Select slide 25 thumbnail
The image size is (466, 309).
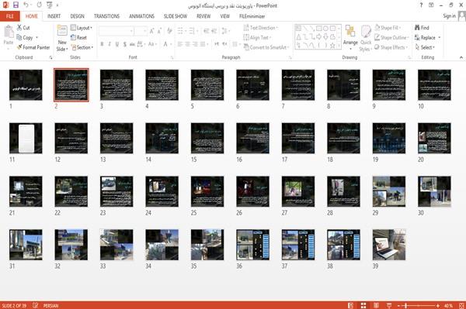tap(207, 192)
